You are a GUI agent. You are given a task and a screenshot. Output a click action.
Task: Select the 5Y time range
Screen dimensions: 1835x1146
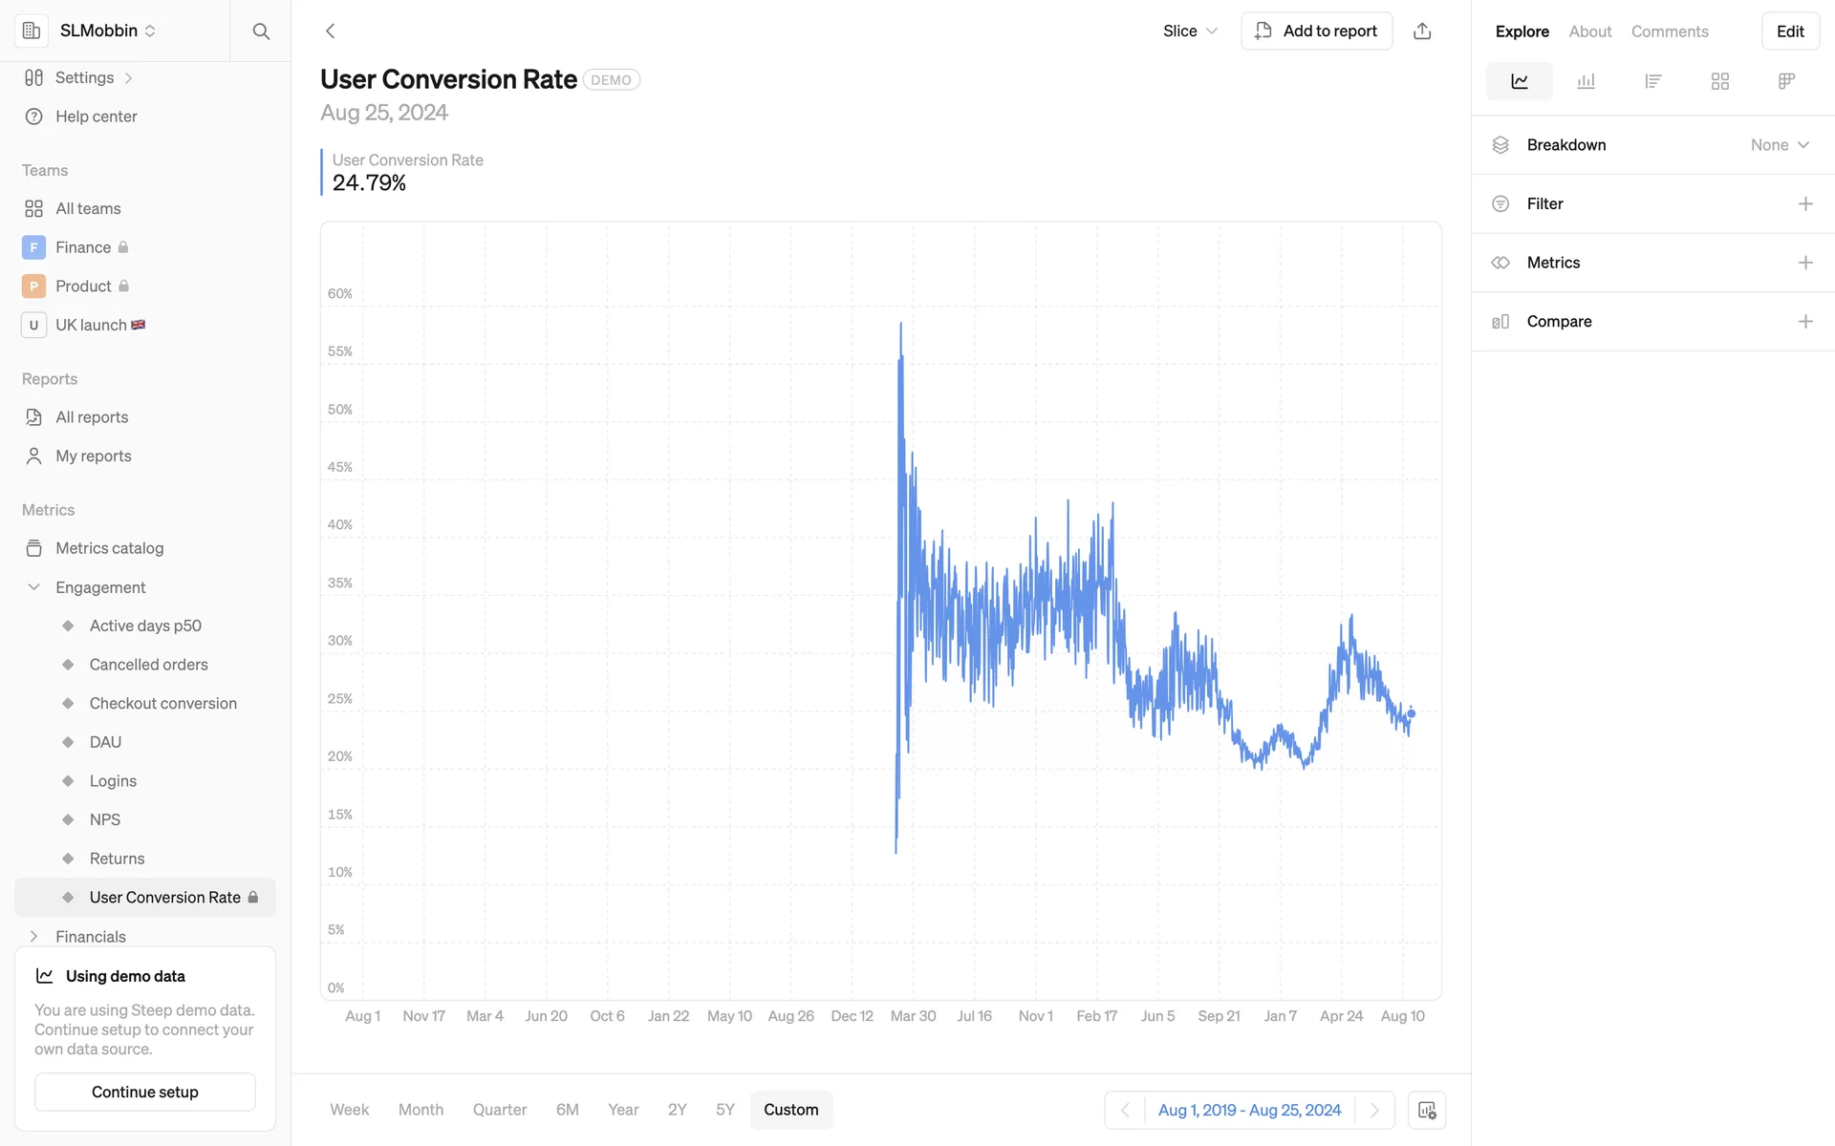click(x=725, y=1110)
